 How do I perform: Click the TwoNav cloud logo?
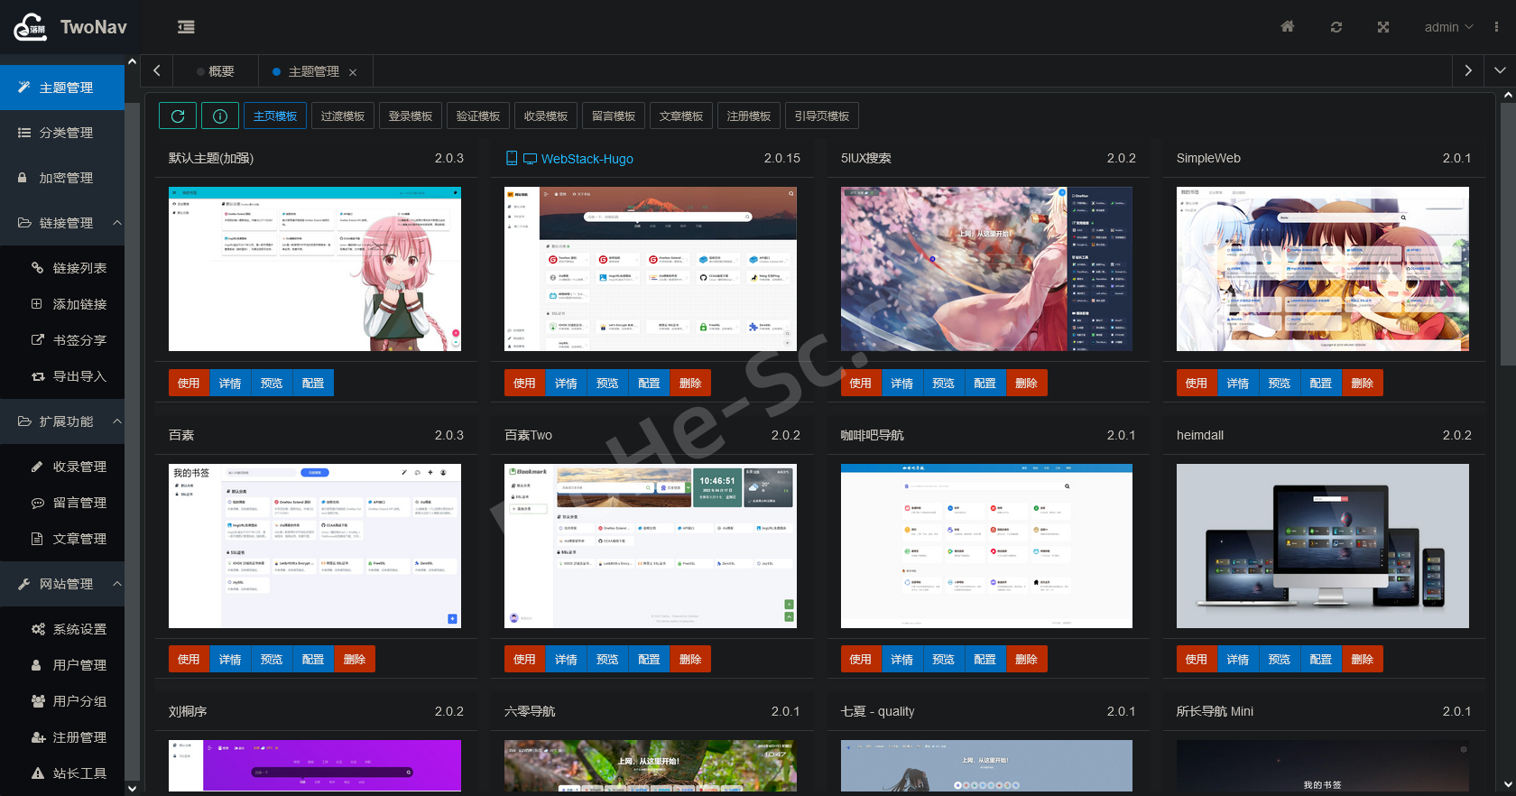pos(30,27)
